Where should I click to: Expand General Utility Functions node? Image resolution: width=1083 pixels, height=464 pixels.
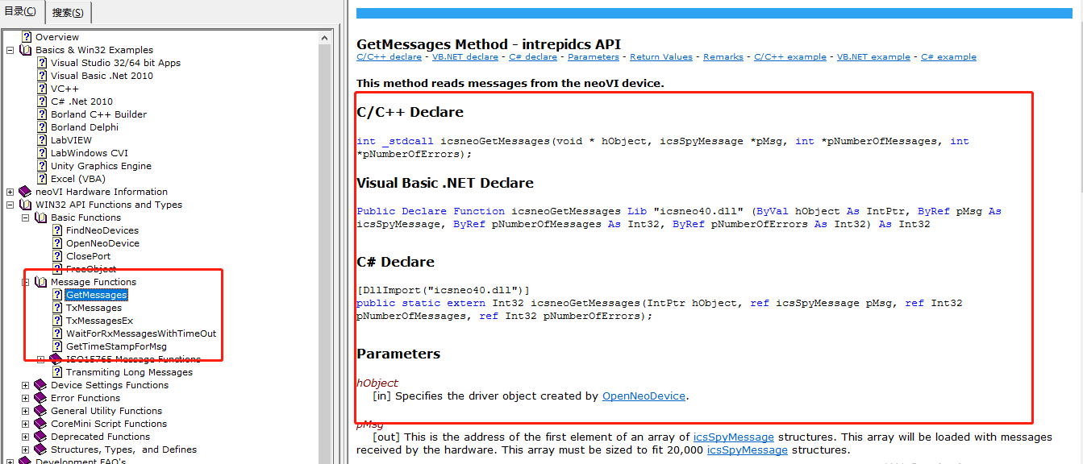(26, 411)
